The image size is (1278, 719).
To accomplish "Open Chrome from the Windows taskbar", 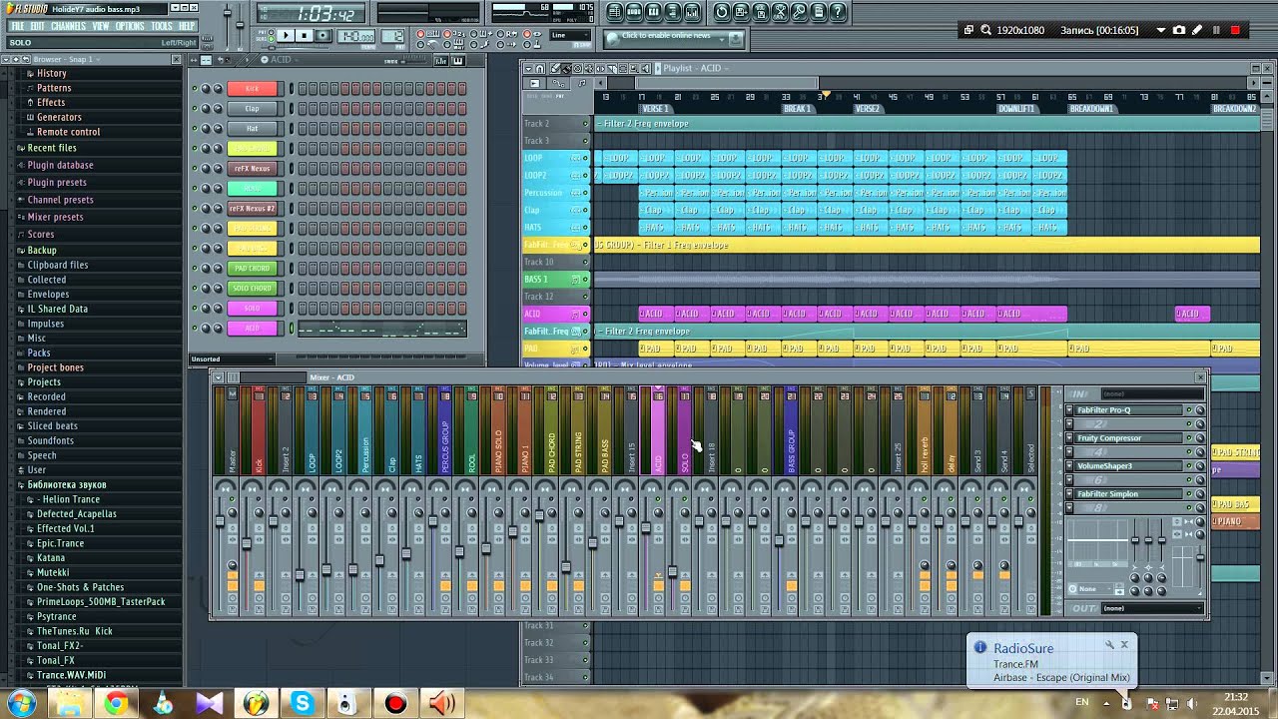I will click(x=116, y=704).
